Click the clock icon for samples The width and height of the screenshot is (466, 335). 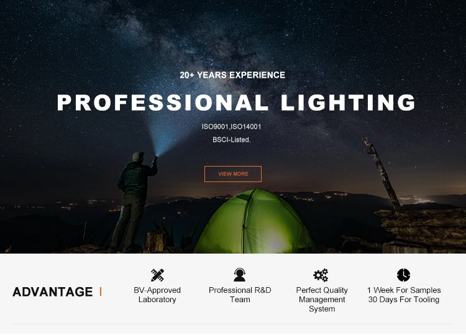[403, 275]
